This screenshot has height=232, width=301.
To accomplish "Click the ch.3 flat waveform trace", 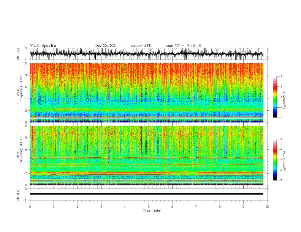I will [x=146, y=194].
